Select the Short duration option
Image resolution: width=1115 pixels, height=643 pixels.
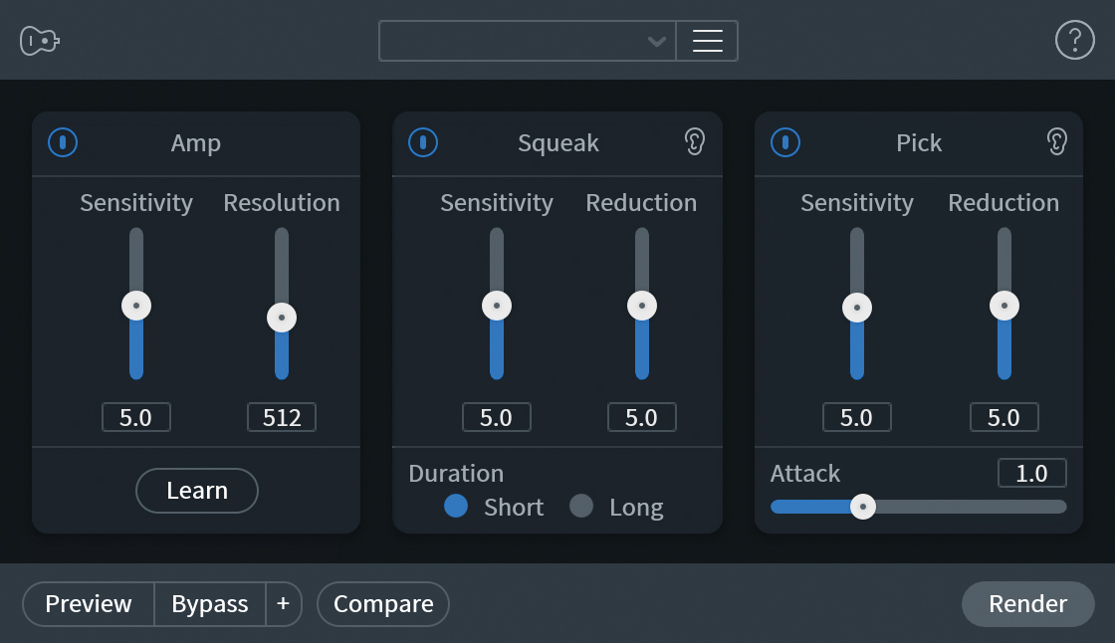(455, 507)
